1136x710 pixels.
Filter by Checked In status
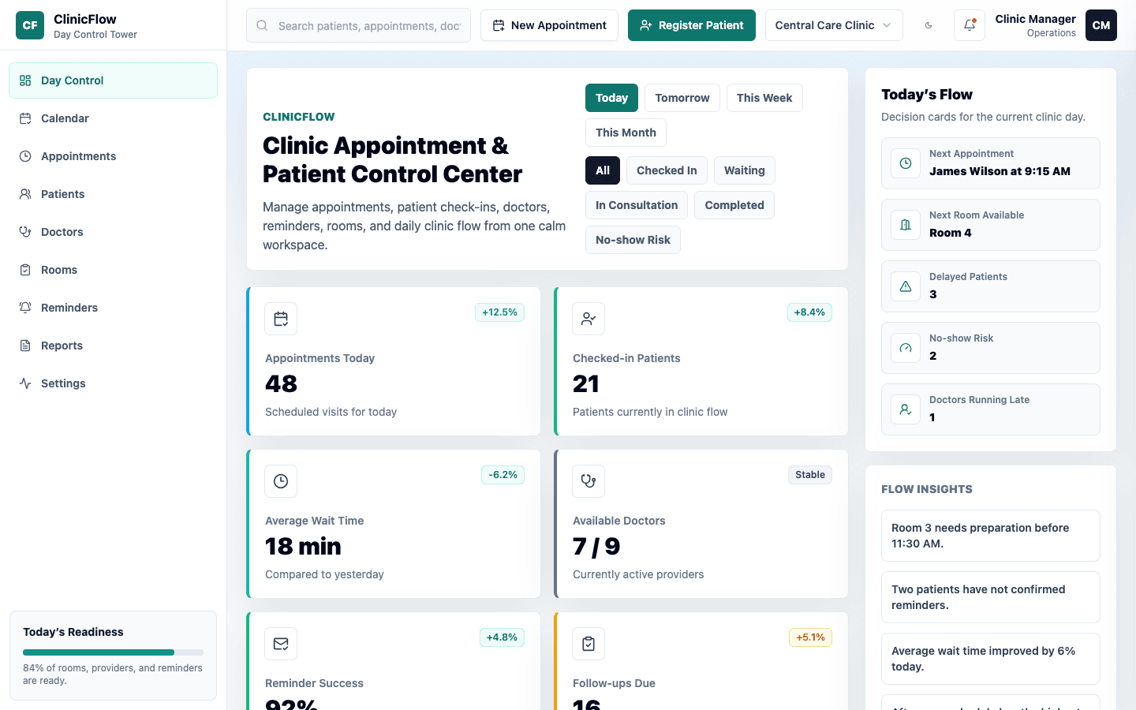[x=667, y=170]
